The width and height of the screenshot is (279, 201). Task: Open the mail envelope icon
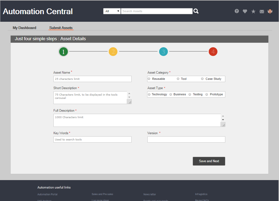pyautogui.click(x=262, y=11)
